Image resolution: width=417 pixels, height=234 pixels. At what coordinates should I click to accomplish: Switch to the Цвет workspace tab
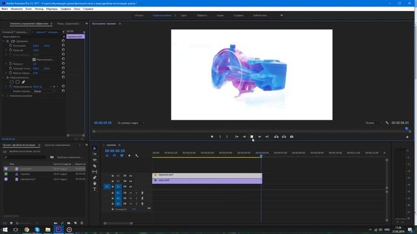pyautogui.click(x=184, y=16)
